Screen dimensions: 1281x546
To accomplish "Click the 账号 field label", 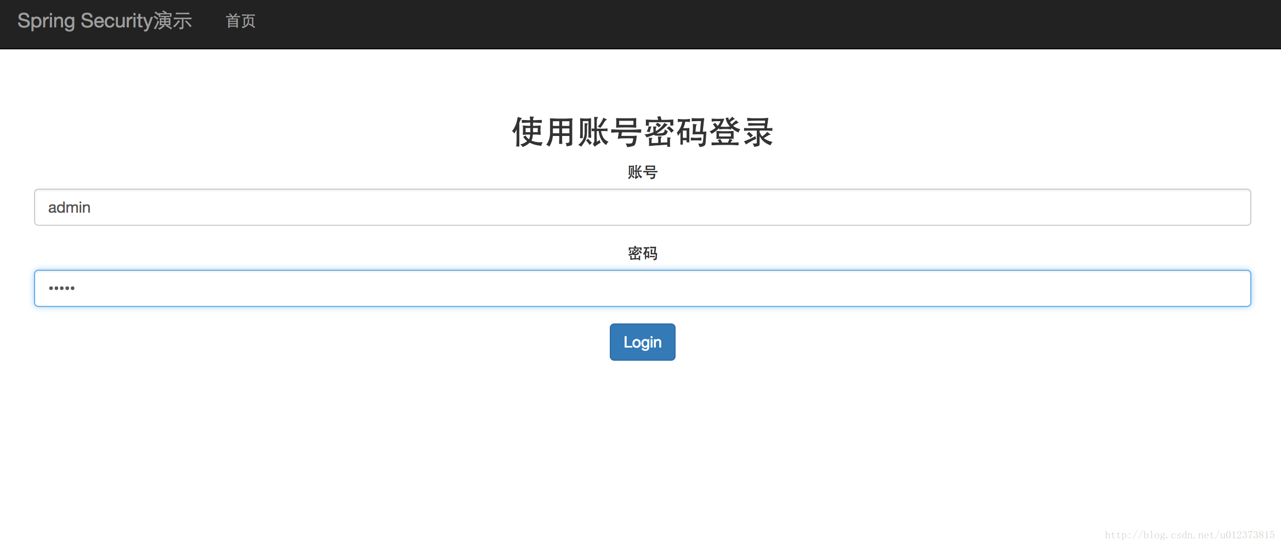I will [642, 172].
